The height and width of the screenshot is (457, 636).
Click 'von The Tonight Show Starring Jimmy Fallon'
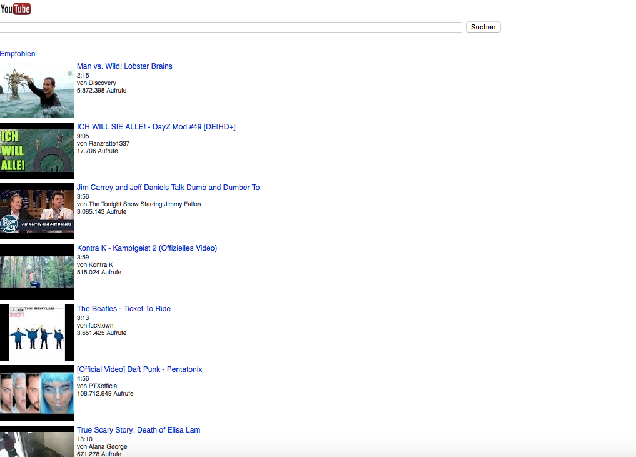139,204
